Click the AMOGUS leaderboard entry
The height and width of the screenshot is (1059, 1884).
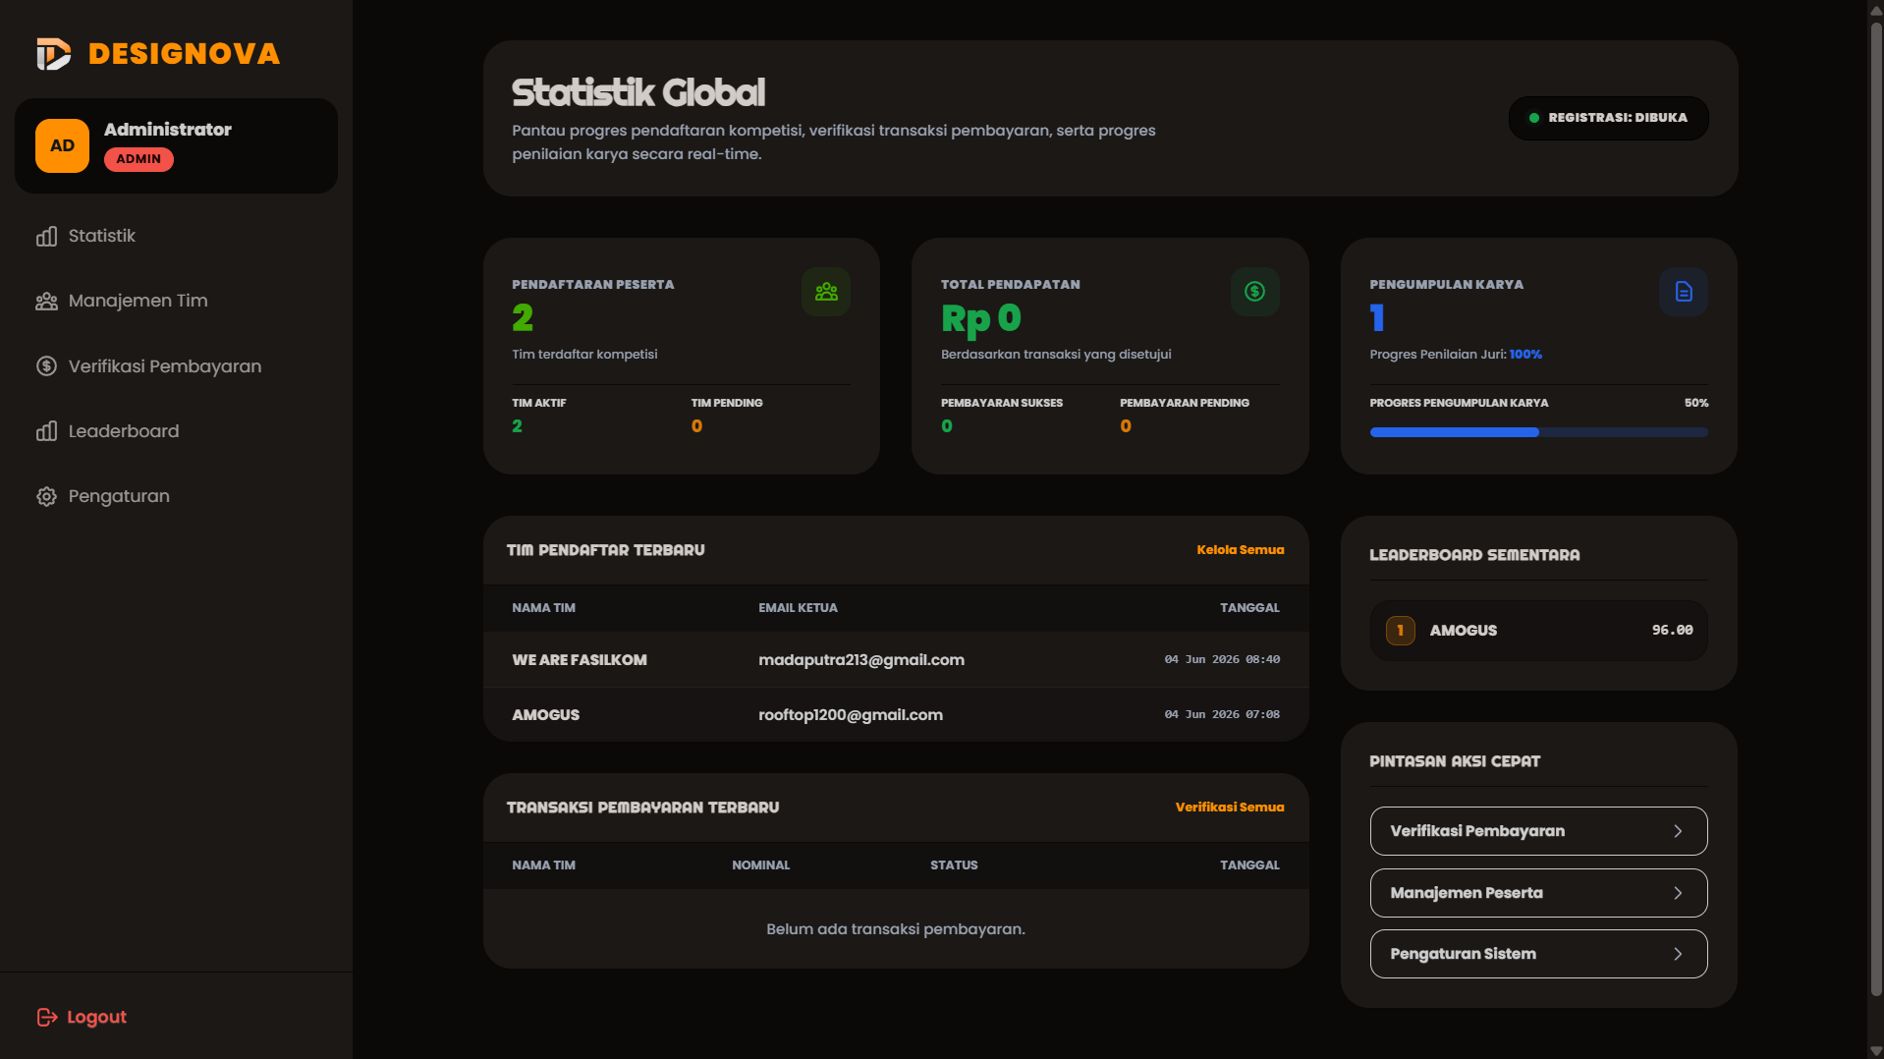1538,631
